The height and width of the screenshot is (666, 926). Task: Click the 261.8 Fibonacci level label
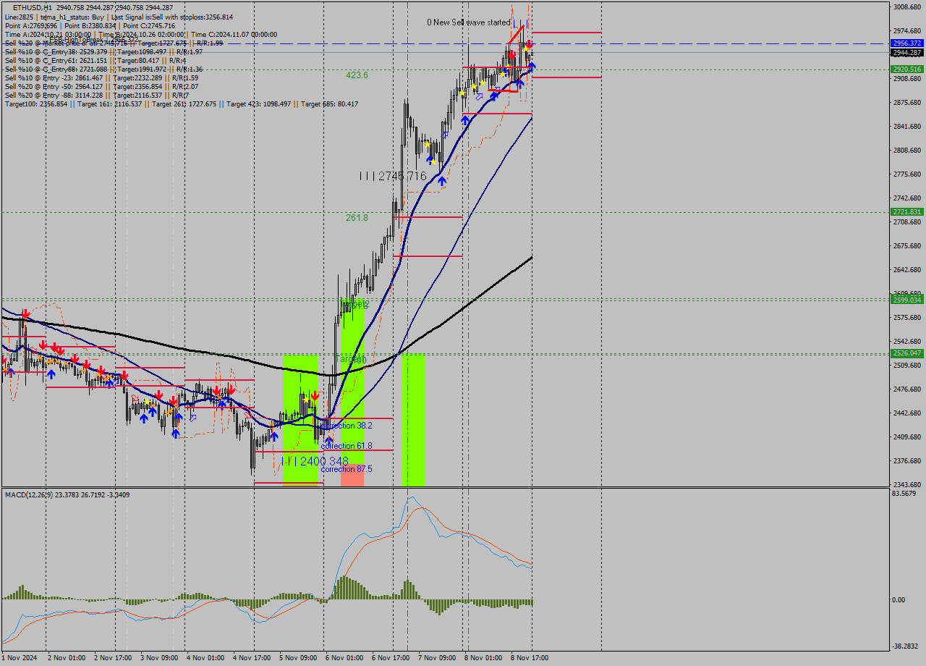coord(357,217)
